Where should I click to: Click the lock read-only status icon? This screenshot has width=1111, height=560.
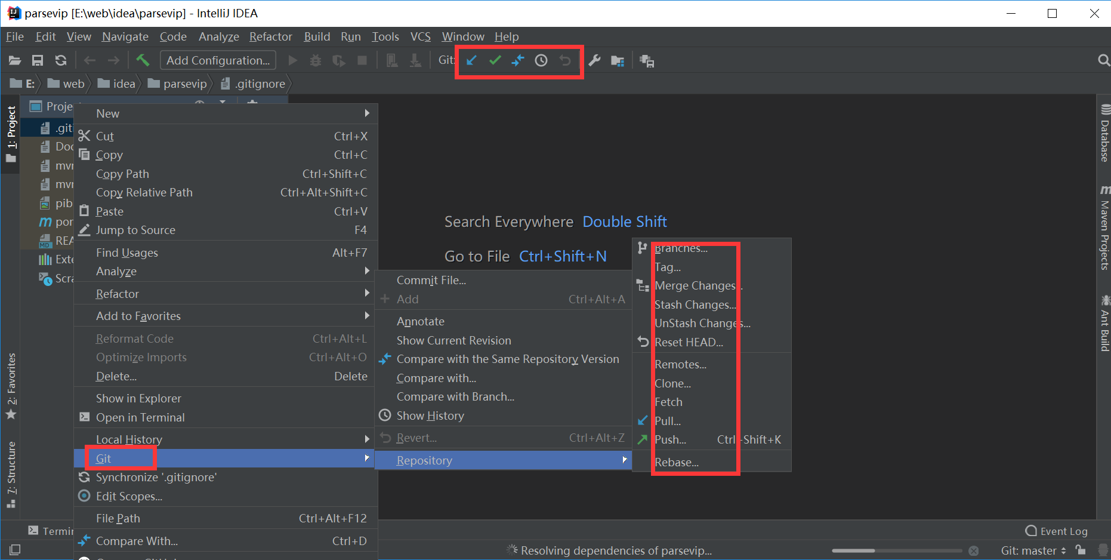[x=1081, y=550]
